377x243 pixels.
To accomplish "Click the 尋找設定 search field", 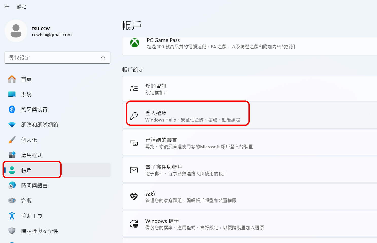I will pyautogui.click(x=53, y=58).
